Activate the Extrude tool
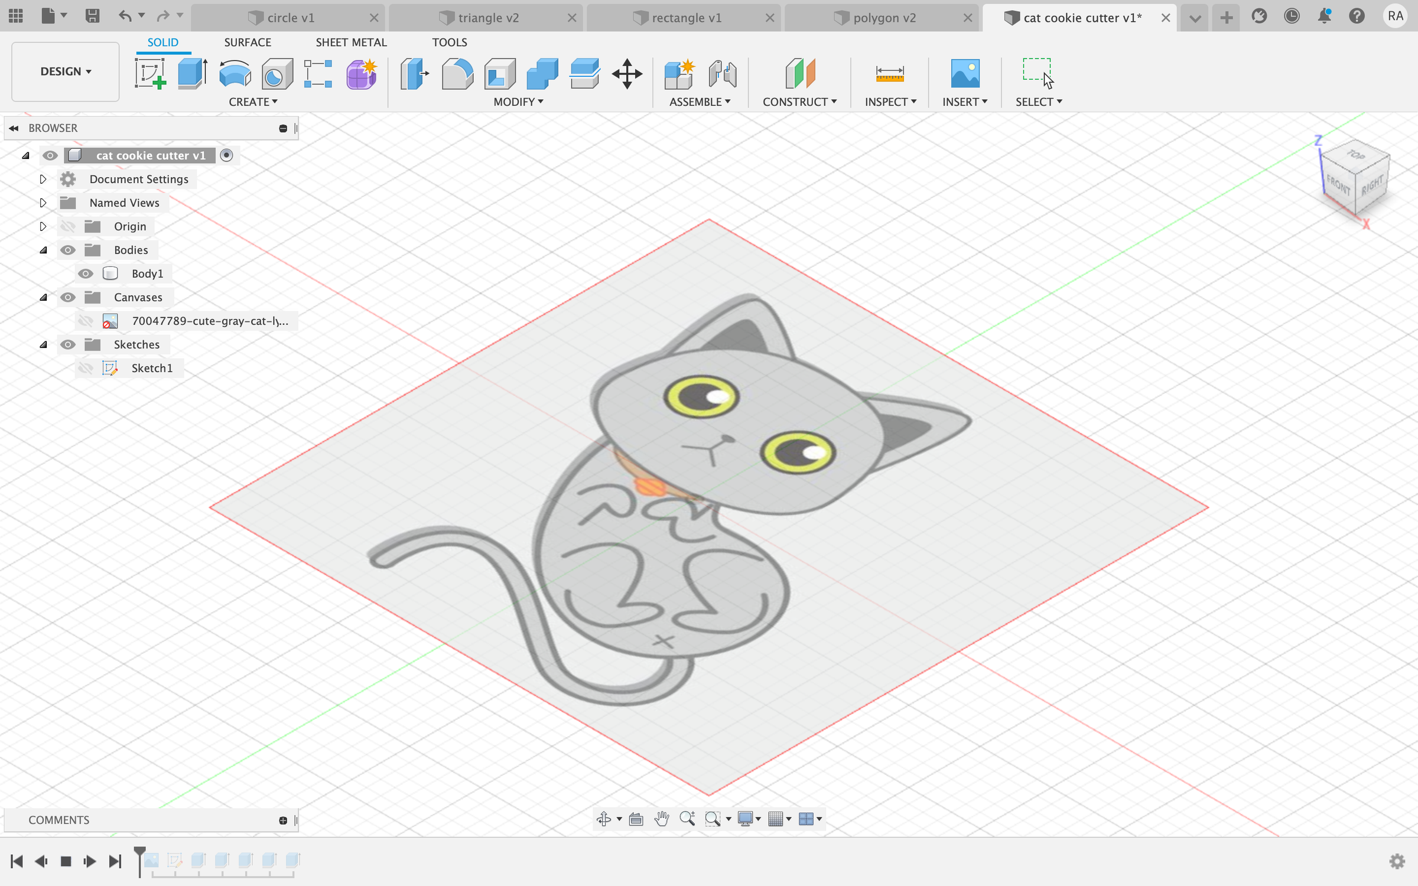 (x=193, y=74)
